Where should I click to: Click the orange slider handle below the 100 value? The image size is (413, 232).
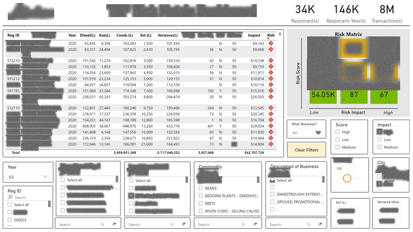coord(347,178)
